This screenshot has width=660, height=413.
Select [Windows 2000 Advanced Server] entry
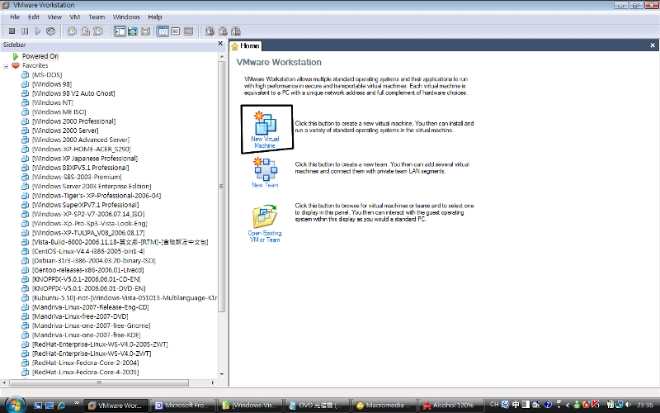[x=81, y=140]
